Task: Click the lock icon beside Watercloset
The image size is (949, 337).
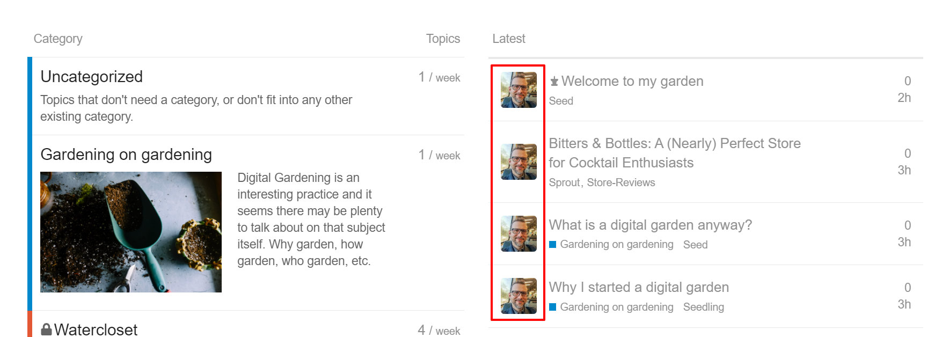Action: 47,329
